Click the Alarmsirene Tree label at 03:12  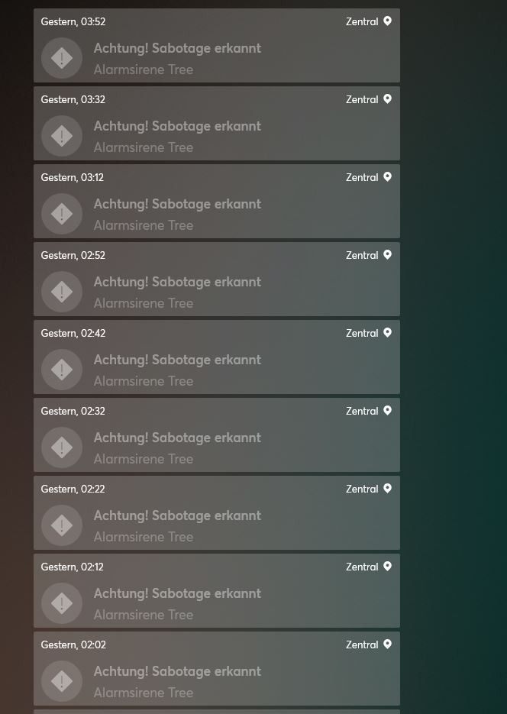point(144,225)
